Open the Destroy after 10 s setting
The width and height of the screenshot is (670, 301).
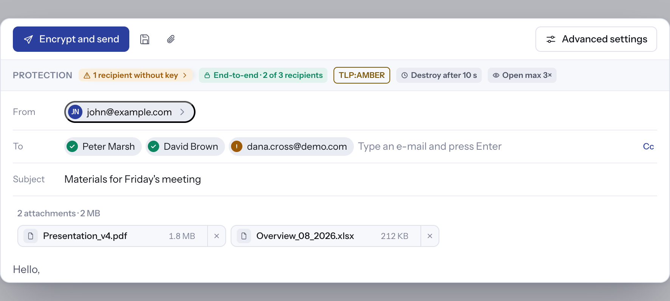(x=439, y=75)
